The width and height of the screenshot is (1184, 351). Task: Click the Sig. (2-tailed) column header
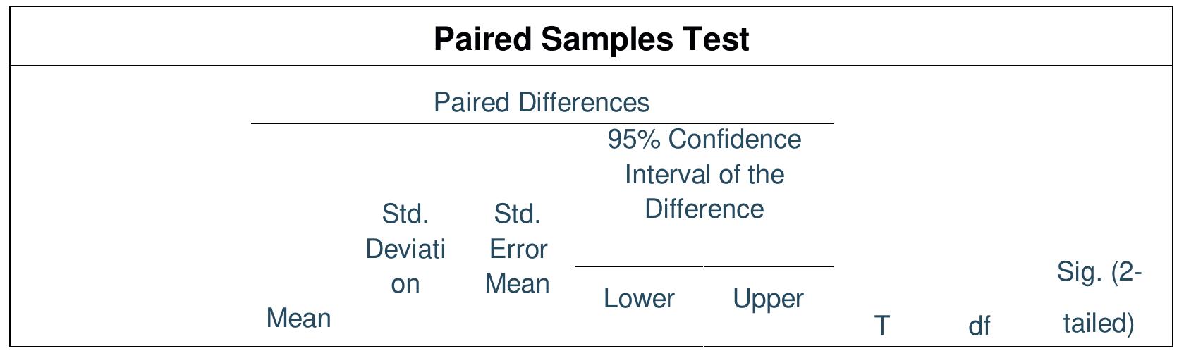pyautogui.click(x=1099, y=297)
